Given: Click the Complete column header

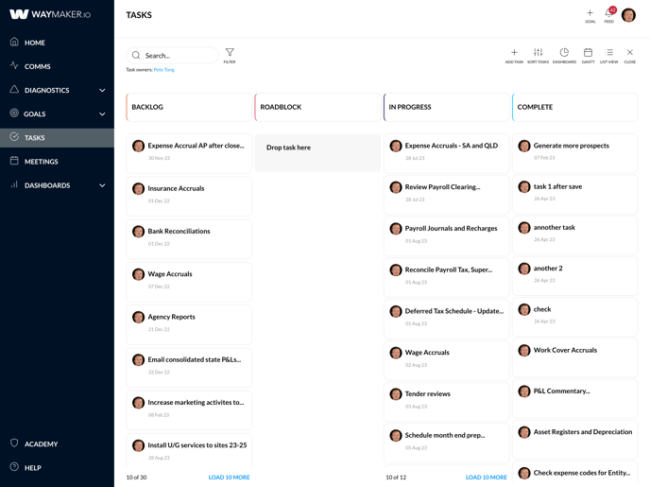Looking at the screenshot, I should [x=575, y=107].
